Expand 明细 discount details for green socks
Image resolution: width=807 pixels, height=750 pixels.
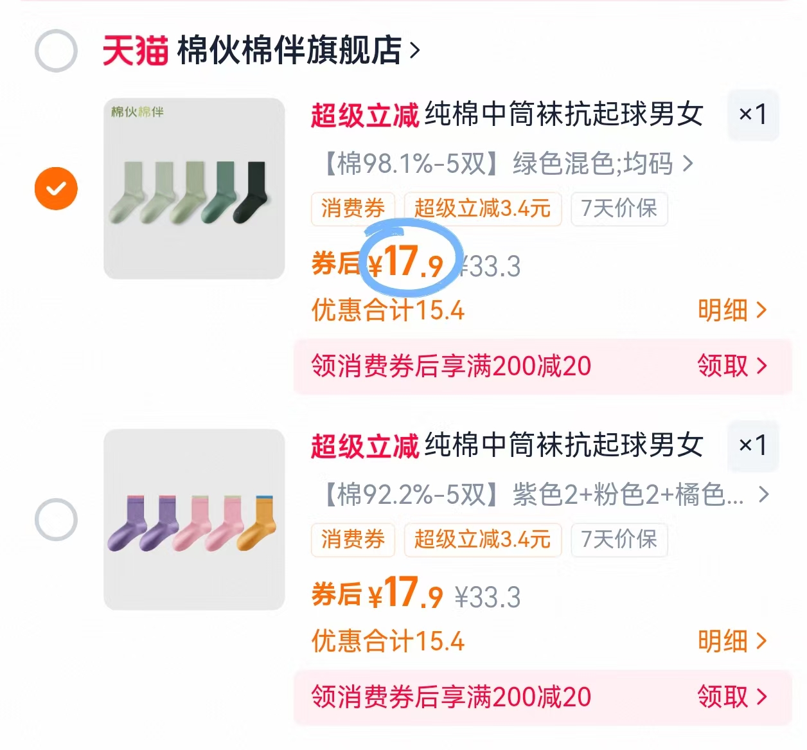(732, 310)
